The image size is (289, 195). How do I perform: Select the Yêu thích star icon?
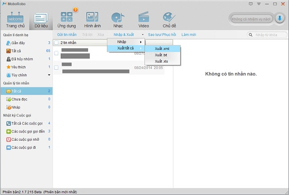pyautogui.click(x=8, y=67)
